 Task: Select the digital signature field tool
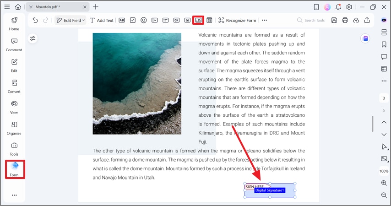tap(198, 20)
